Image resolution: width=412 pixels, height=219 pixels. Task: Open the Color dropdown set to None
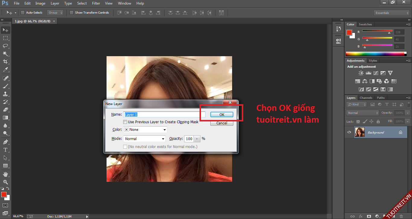pos(145,130)
